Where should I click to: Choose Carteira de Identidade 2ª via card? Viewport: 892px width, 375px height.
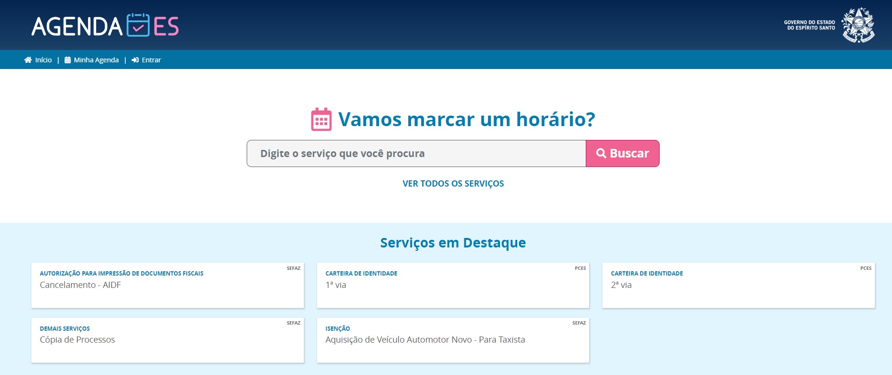coord(738,285)
